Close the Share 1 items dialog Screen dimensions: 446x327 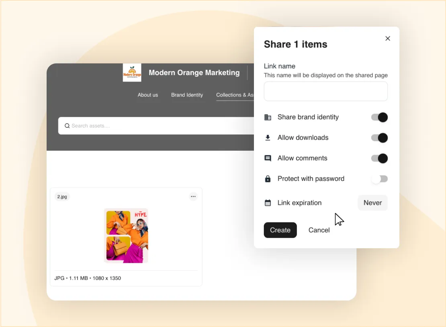point(387,39)
